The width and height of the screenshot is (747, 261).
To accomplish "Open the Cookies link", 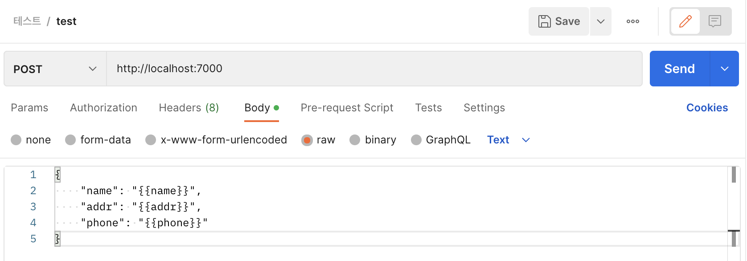I will 707,108.
